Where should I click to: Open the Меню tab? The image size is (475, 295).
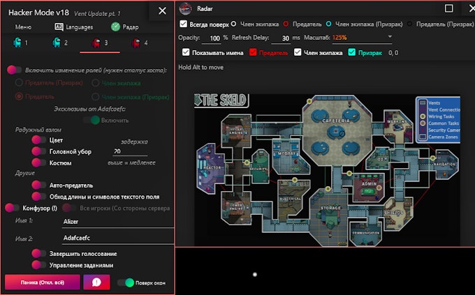tap(23, 27)
